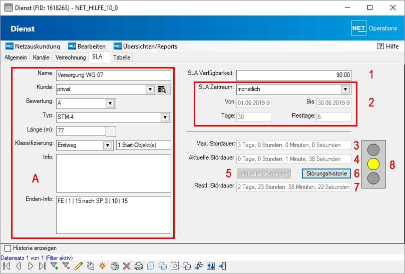
Task: Go to previous record arrow
Action: pyautogui.click(x=19, y=266)
